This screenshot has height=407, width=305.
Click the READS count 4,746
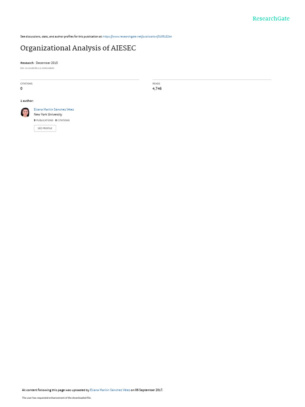point(157,89)
